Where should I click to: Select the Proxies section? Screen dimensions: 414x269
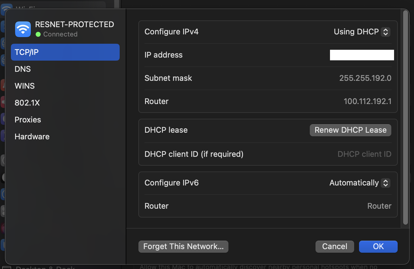27,119
